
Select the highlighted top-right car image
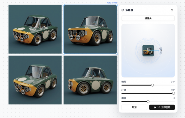point(90,29)
